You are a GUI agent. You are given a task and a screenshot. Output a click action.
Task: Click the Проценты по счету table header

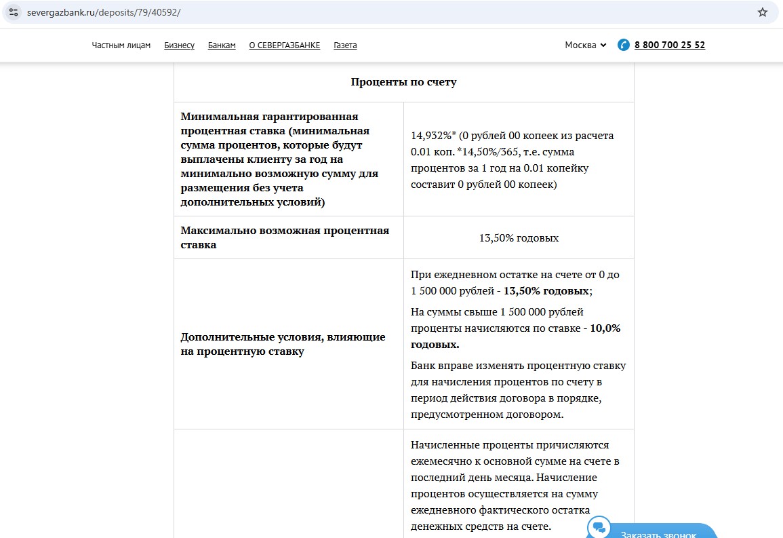(403, 82)
